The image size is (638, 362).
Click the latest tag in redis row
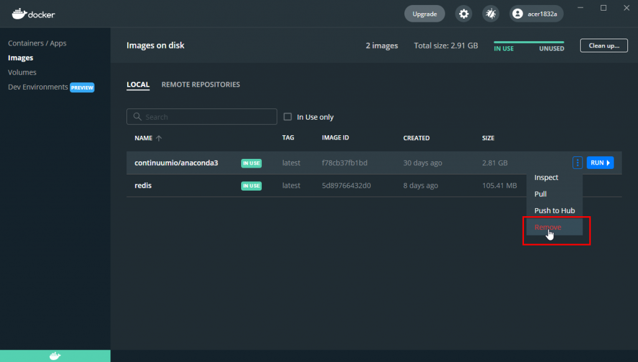pos(292,186)
